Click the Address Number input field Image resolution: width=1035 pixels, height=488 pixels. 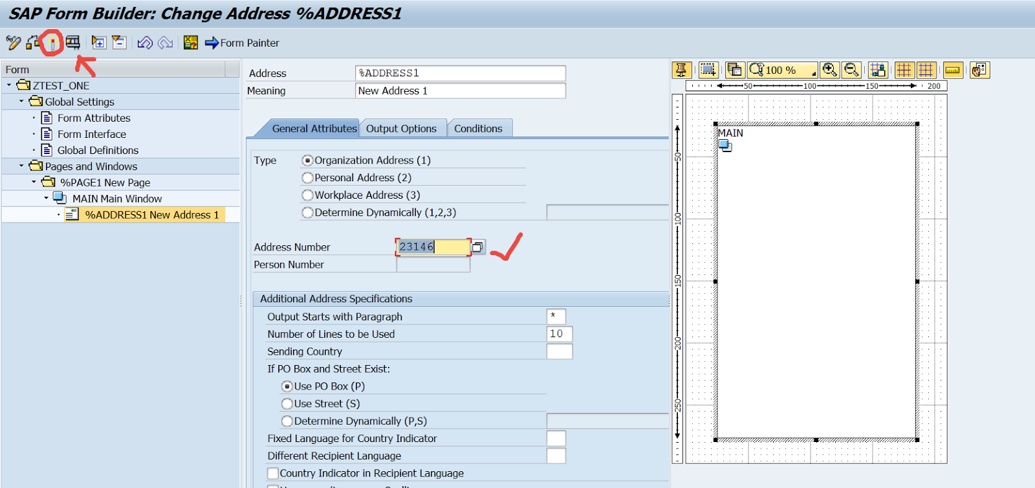433,247
